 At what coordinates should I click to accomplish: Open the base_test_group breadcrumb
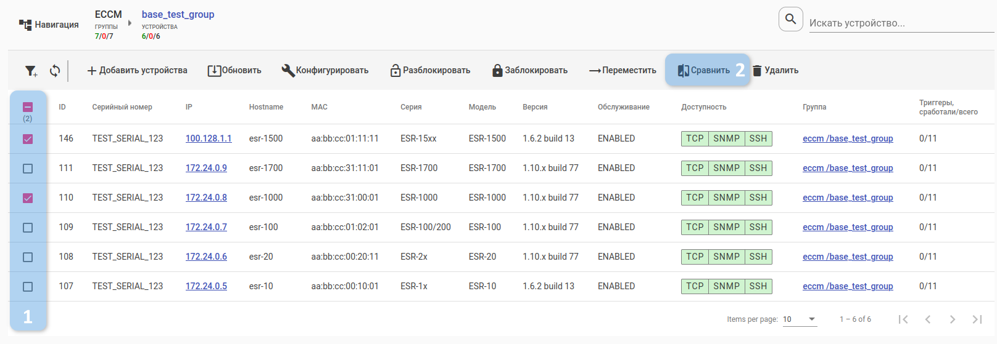coord(178,15)
